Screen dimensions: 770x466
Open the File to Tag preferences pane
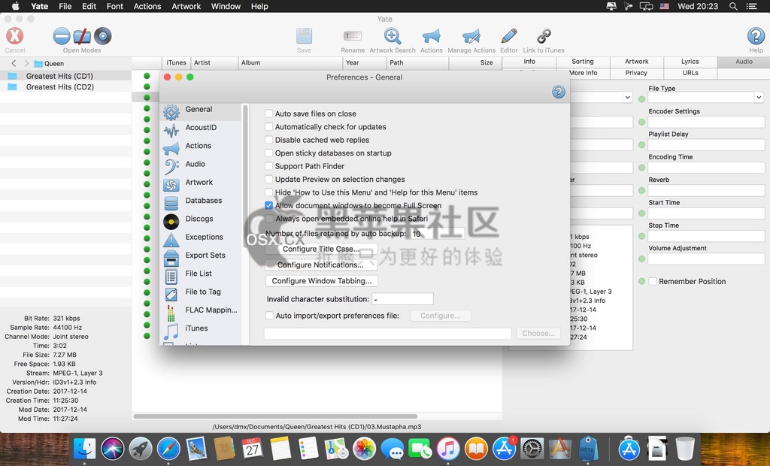[202, 292]
